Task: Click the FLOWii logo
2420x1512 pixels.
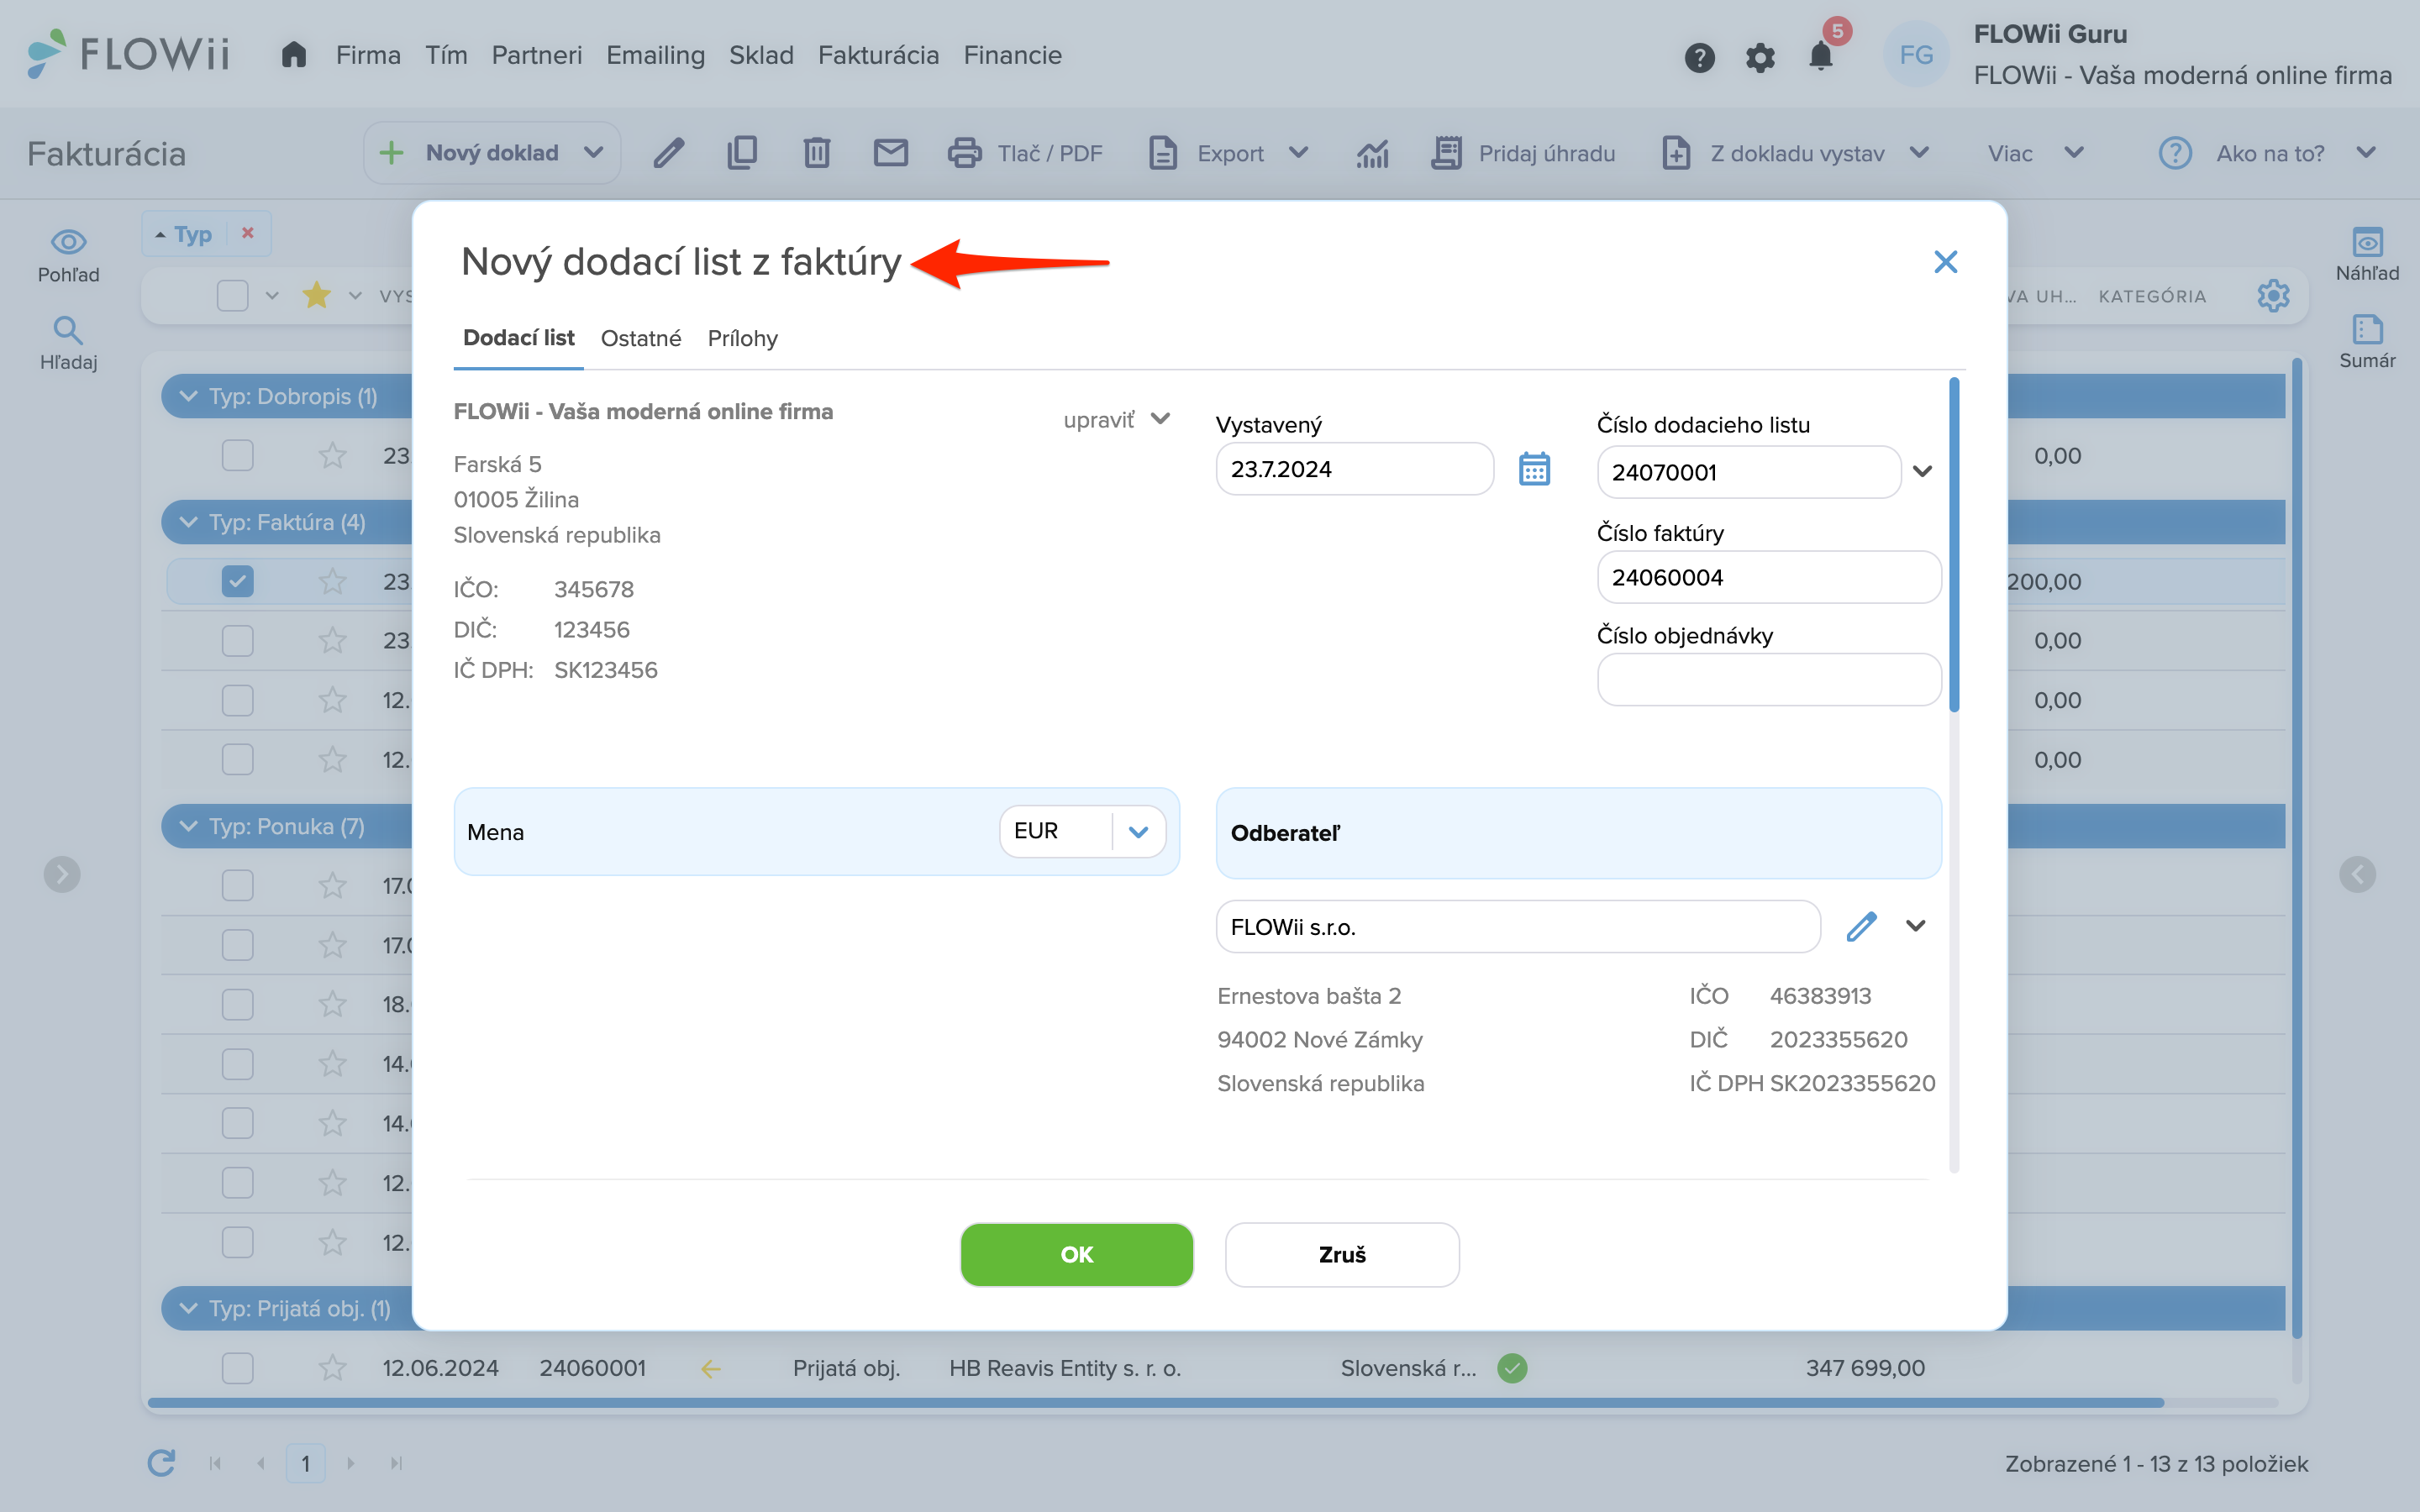Action: (128, 54)
